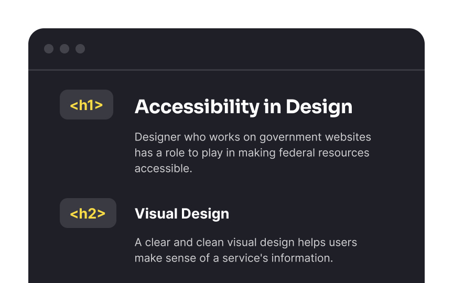The width and height of the screenshot is (453, 283).
Task: Click the paragraph starting "A clear and clean"
Action: [x=246, y=250]
